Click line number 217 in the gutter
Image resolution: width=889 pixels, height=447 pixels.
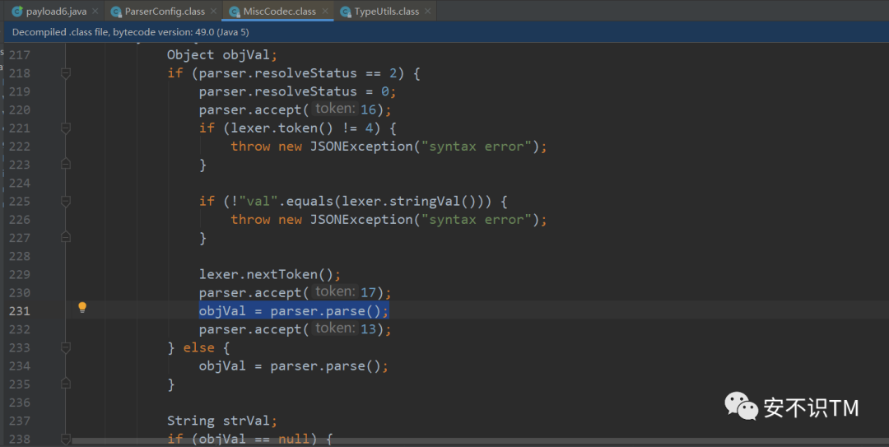coord(19,55)
